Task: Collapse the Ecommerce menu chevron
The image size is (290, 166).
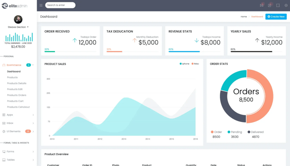Action: coord(33,65)
